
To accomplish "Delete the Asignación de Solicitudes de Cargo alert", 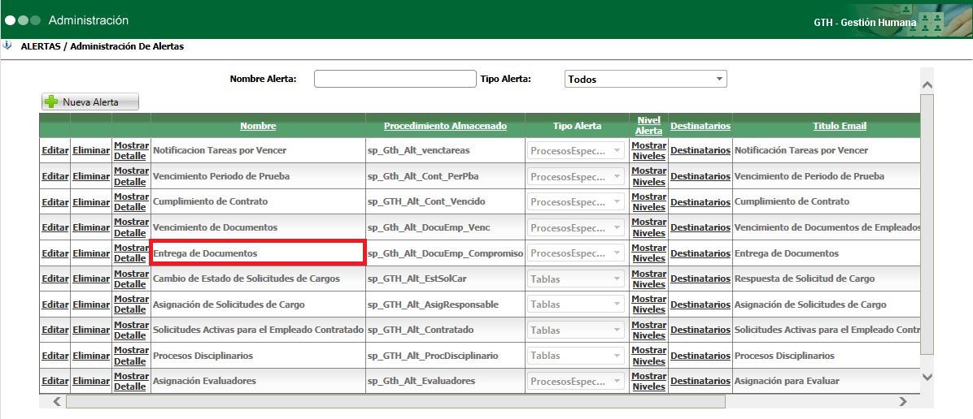I will coord(90,305).
